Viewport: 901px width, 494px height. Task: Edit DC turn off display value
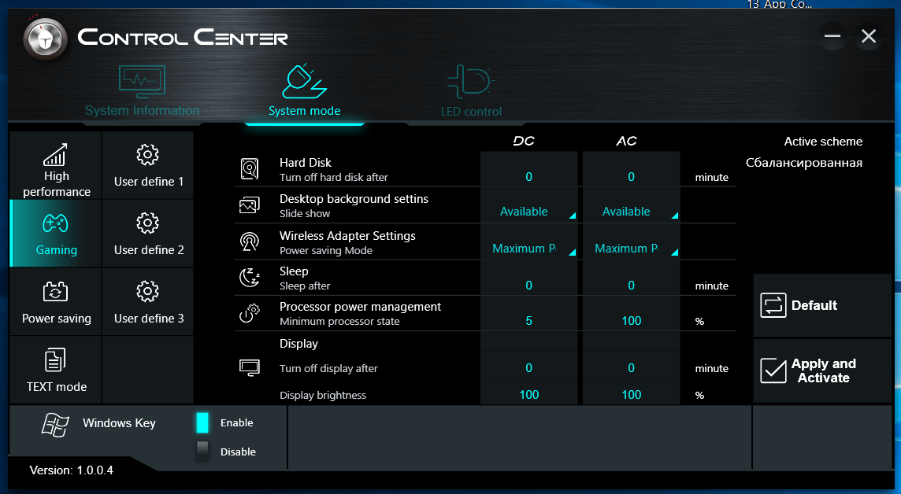pos(528,368)
